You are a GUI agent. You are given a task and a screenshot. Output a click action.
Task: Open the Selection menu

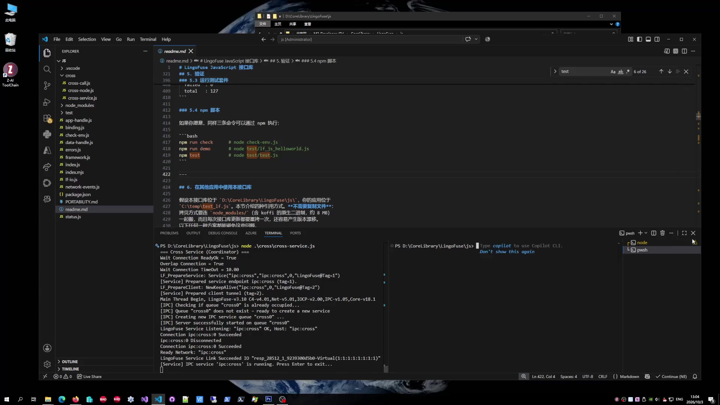point(87,39)
